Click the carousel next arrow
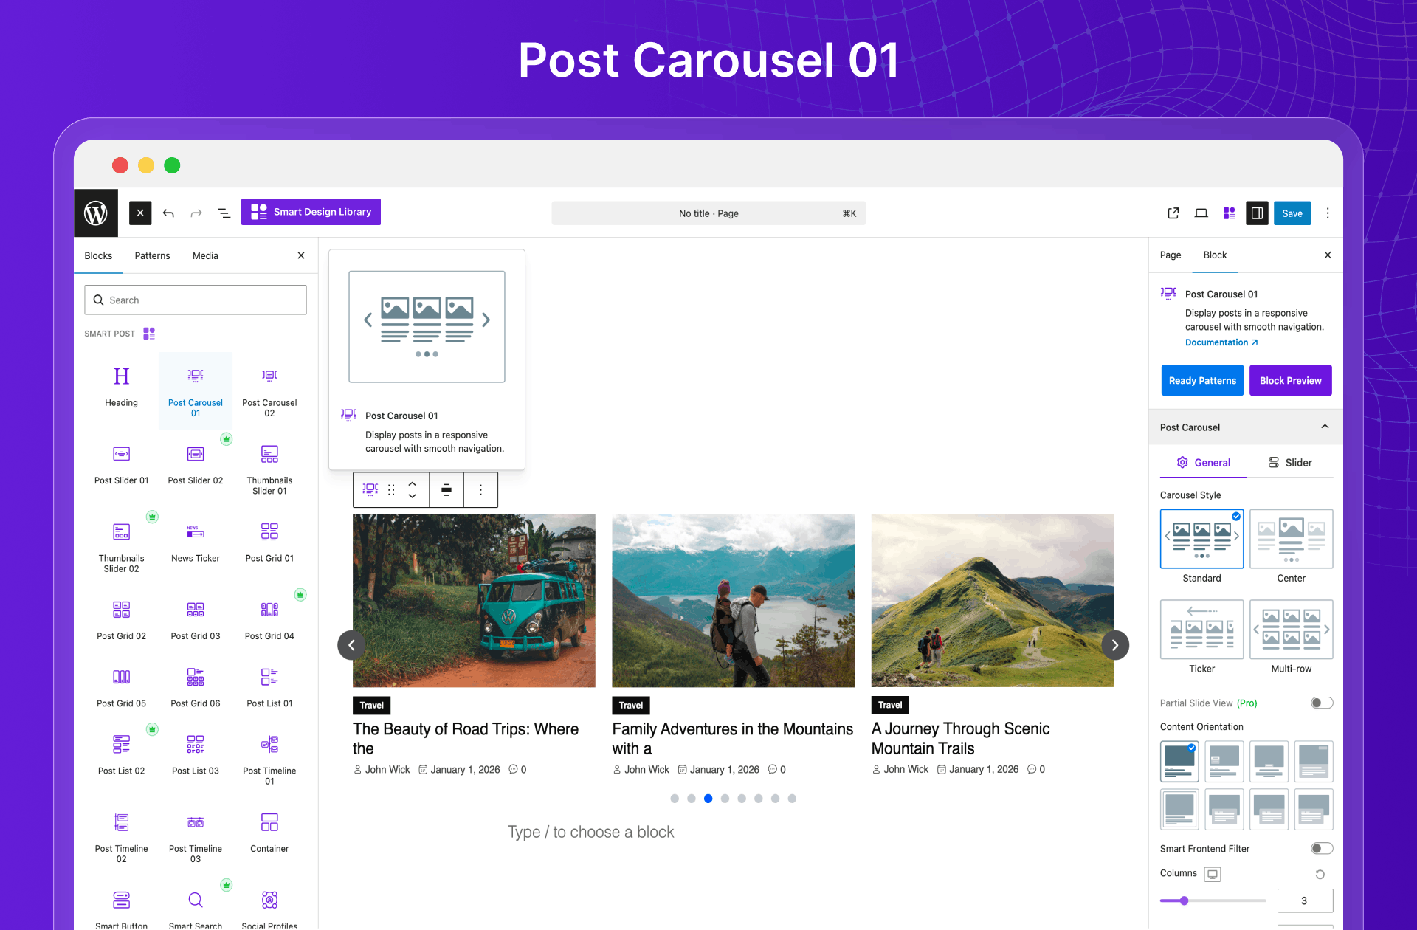This screenshot has height=930, width=1417. point(1114,645)
